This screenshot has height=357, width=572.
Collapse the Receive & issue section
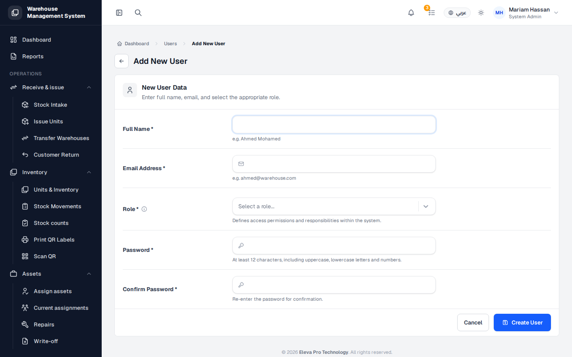(x=51, y=87)
